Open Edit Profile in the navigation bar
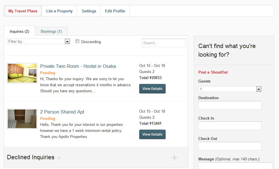 pyautogui.click(x=115, y=11)
